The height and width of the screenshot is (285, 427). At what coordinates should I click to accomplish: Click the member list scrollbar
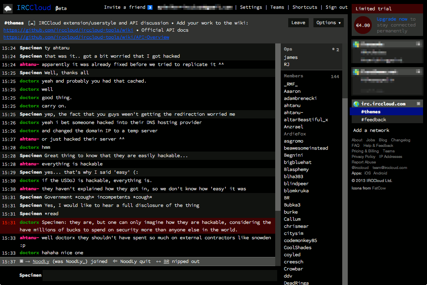(x=345, y=191)
